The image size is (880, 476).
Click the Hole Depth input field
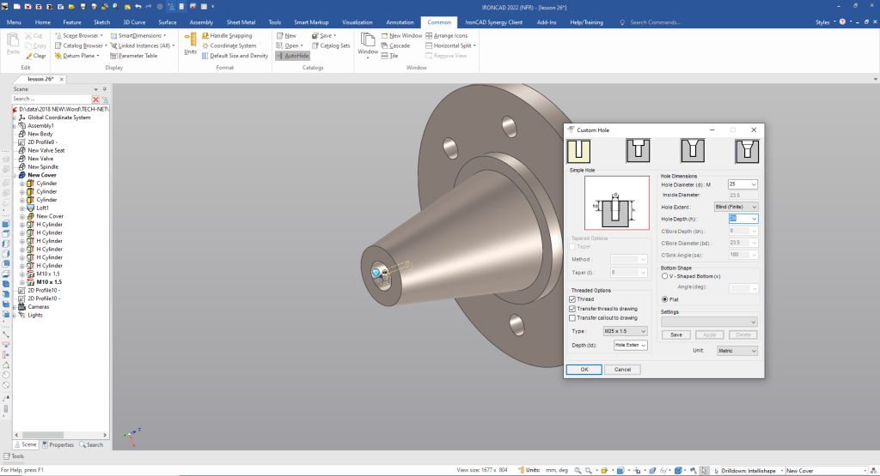[x=737, y=219]
